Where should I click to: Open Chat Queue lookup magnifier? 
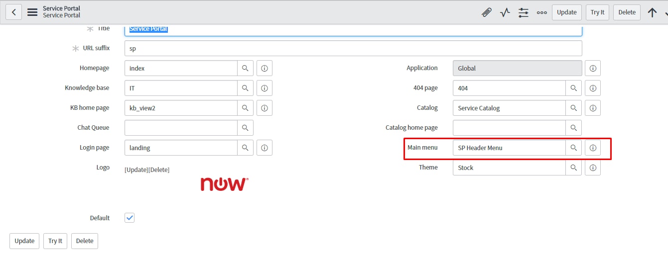coord(245,128)
